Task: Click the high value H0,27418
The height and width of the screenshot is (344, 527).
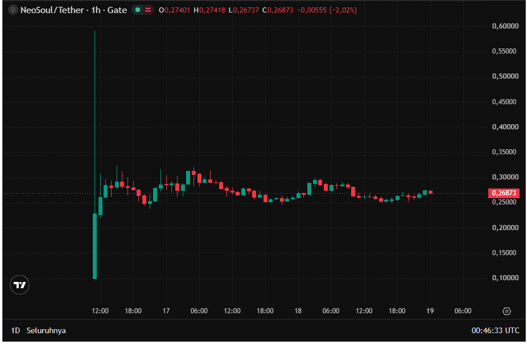Action: click(209, 10)
